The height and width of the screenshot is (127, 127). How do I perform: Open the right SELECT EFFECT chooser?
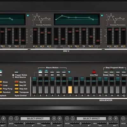91,118
